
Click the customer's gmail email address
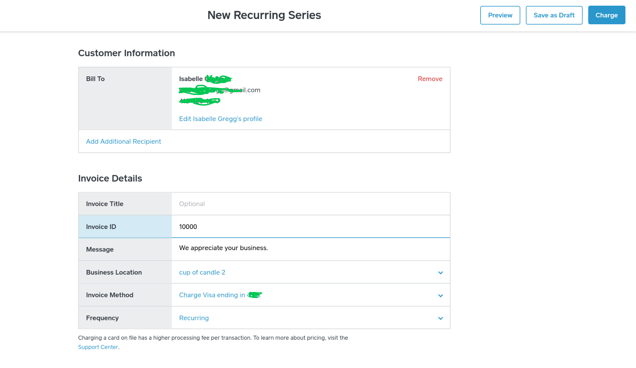[219, 90]
